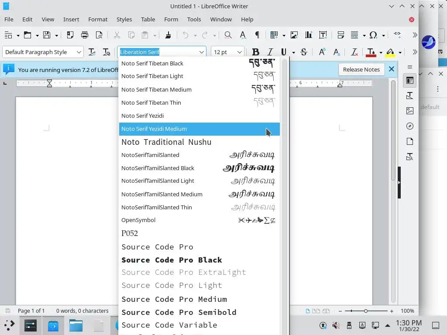The height and width of the screenshot is (335, 447).
Task: Expand the Highlighting Color dropdown arrow
Action: (400, 53)
